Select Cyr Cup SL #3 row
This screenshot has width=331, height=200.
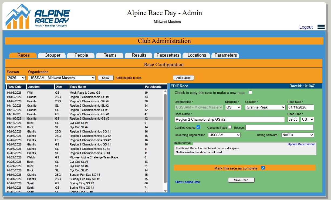tap(85, 162)
